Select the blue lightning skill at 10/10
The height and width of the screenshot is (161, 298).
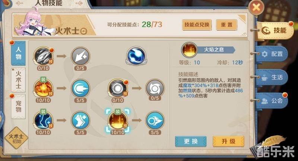click(x=43, y=121)
